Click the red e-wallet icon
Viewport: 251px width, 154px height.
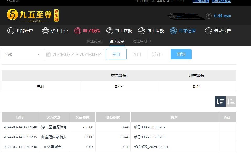pyautogui.click(x=78, y=31)
